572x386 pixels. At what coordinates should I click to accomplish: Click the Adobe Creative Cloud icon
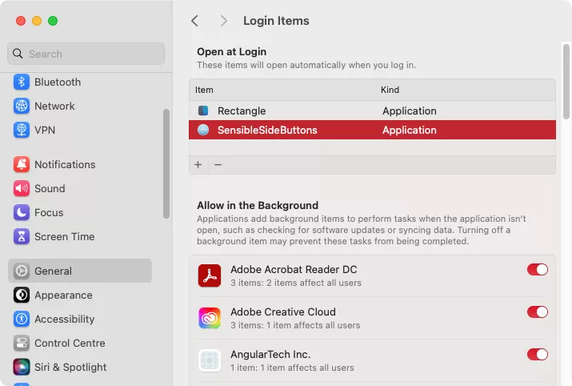click(210, 318)
